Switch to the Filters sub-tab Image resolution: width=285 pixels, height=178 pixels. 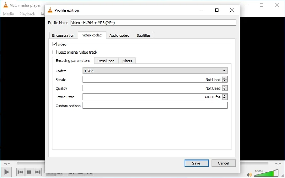coord(127,61)
